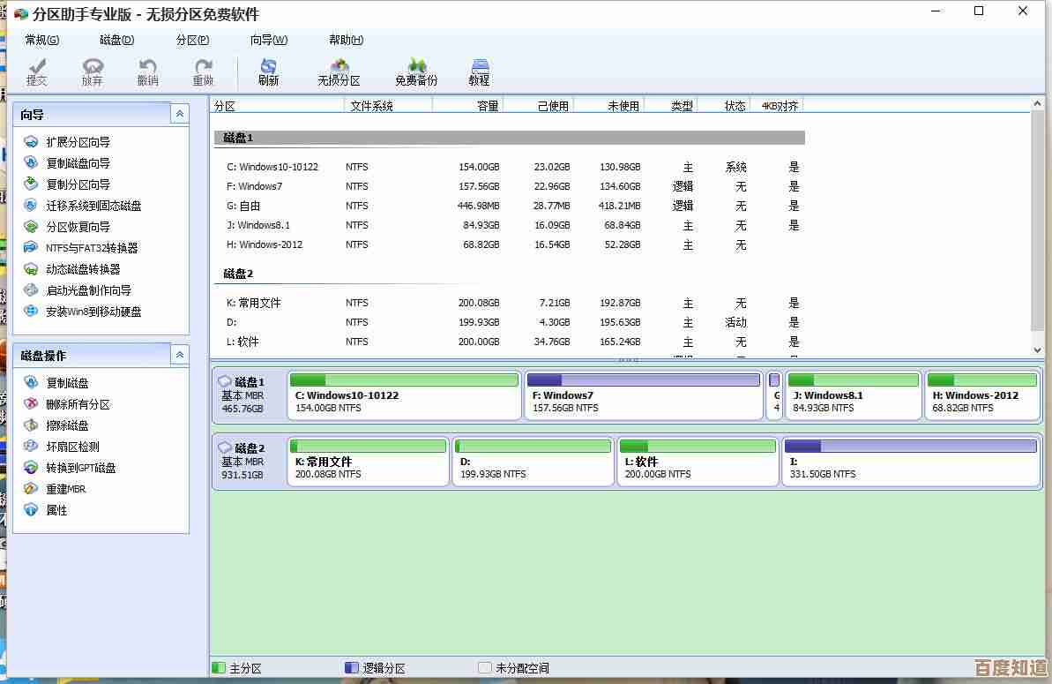The width and height of the screenshot is (1052, 684).
Task: Click the 刷新 (Refresh) toolbar icon
Action: click(268, 71)
